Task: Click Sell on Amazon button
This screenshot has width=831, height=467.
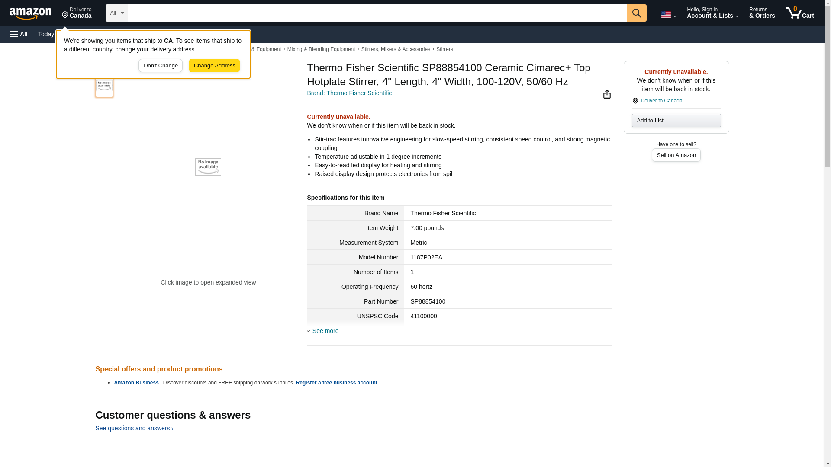Action: coord(676,155)
